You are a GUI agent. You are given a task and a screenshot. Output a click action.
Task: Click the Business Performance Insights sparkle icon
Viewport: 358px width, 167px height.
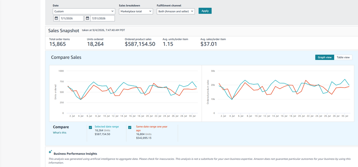[50, 152]
